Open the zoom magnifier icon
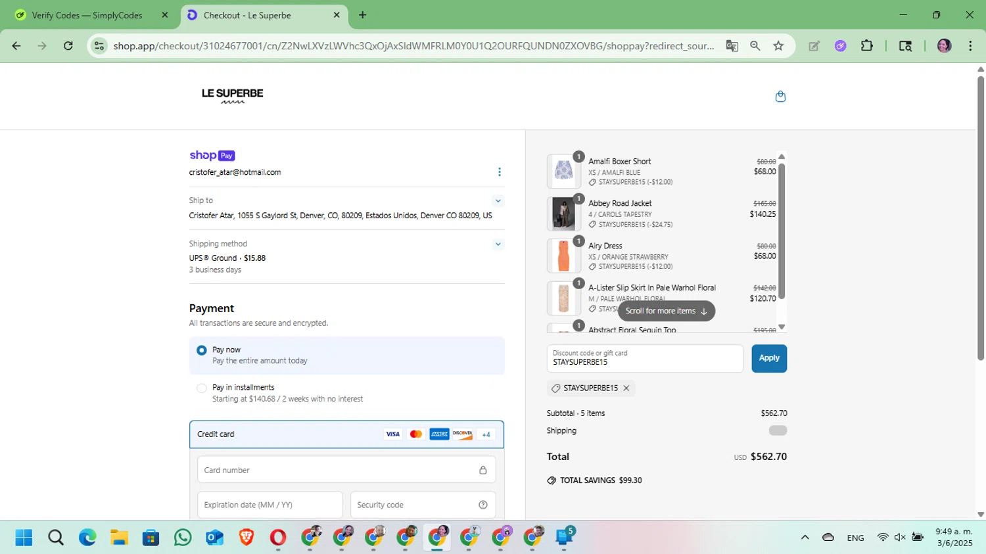 (755, 46)
